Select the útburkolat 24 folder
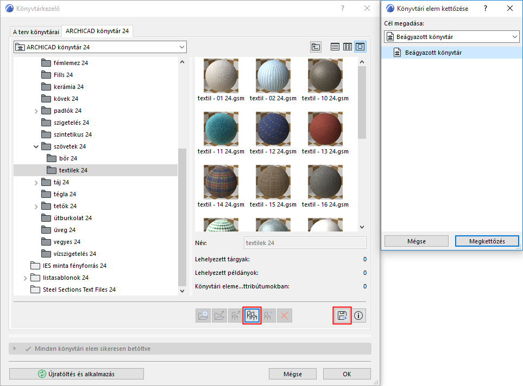The image size is (523, 386). pyautogui.click(x=66, y=218)
